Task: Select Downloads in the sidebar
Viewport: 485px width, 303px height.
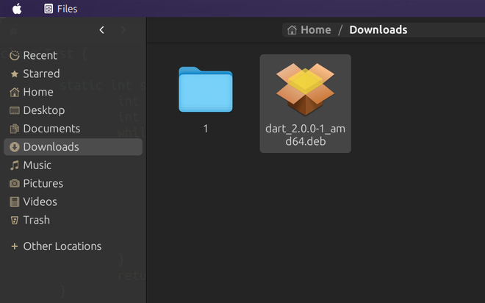Action: [x=51, y=147]
